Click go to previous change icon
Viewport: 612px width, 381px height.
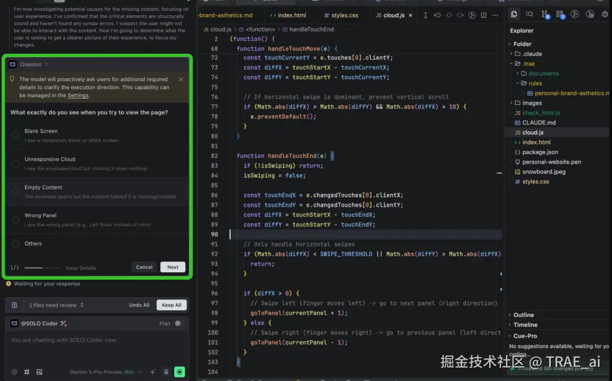point(437,15)
